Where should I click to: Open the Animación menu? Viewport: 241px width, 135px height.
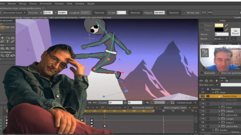tap(46, 3)
